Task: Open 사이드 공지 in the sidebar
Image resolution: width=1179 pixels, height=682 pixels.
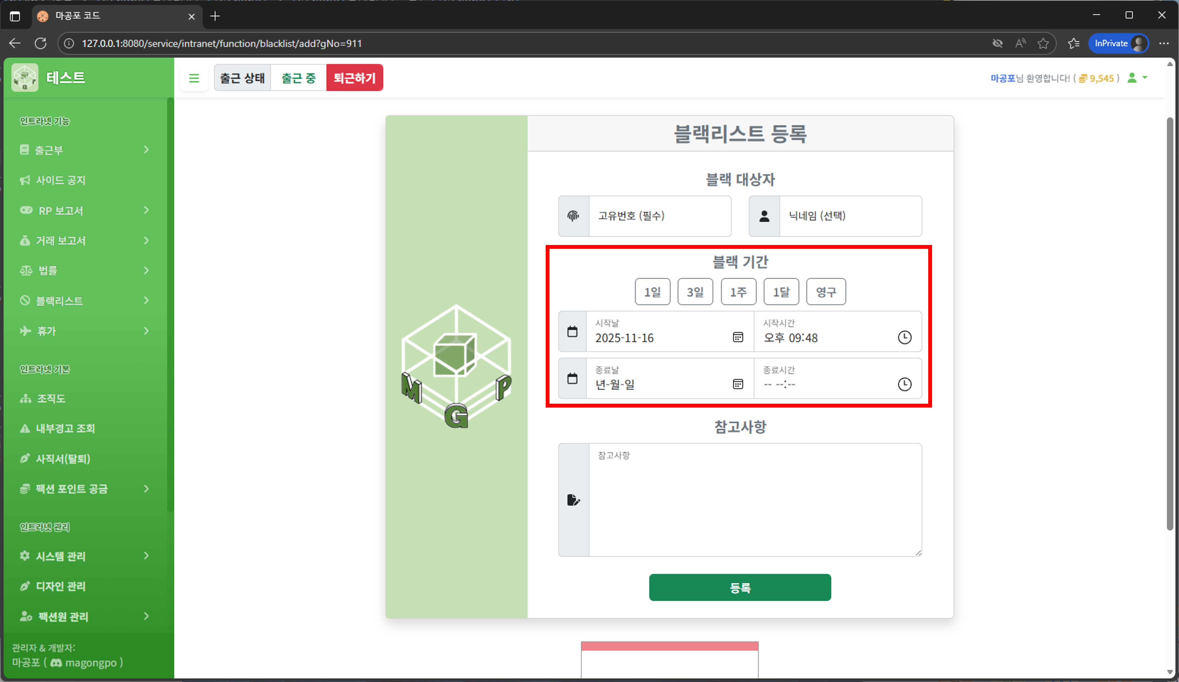Action: click(61, 180)
